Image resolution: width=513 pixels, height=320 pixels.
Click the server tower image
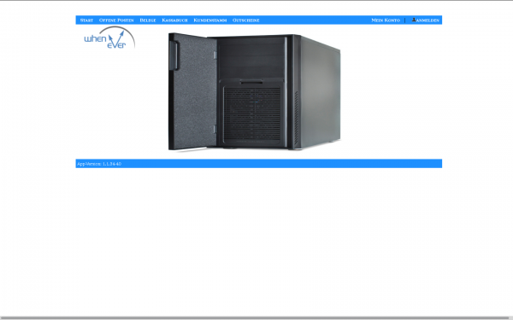(x=255, y=92)
